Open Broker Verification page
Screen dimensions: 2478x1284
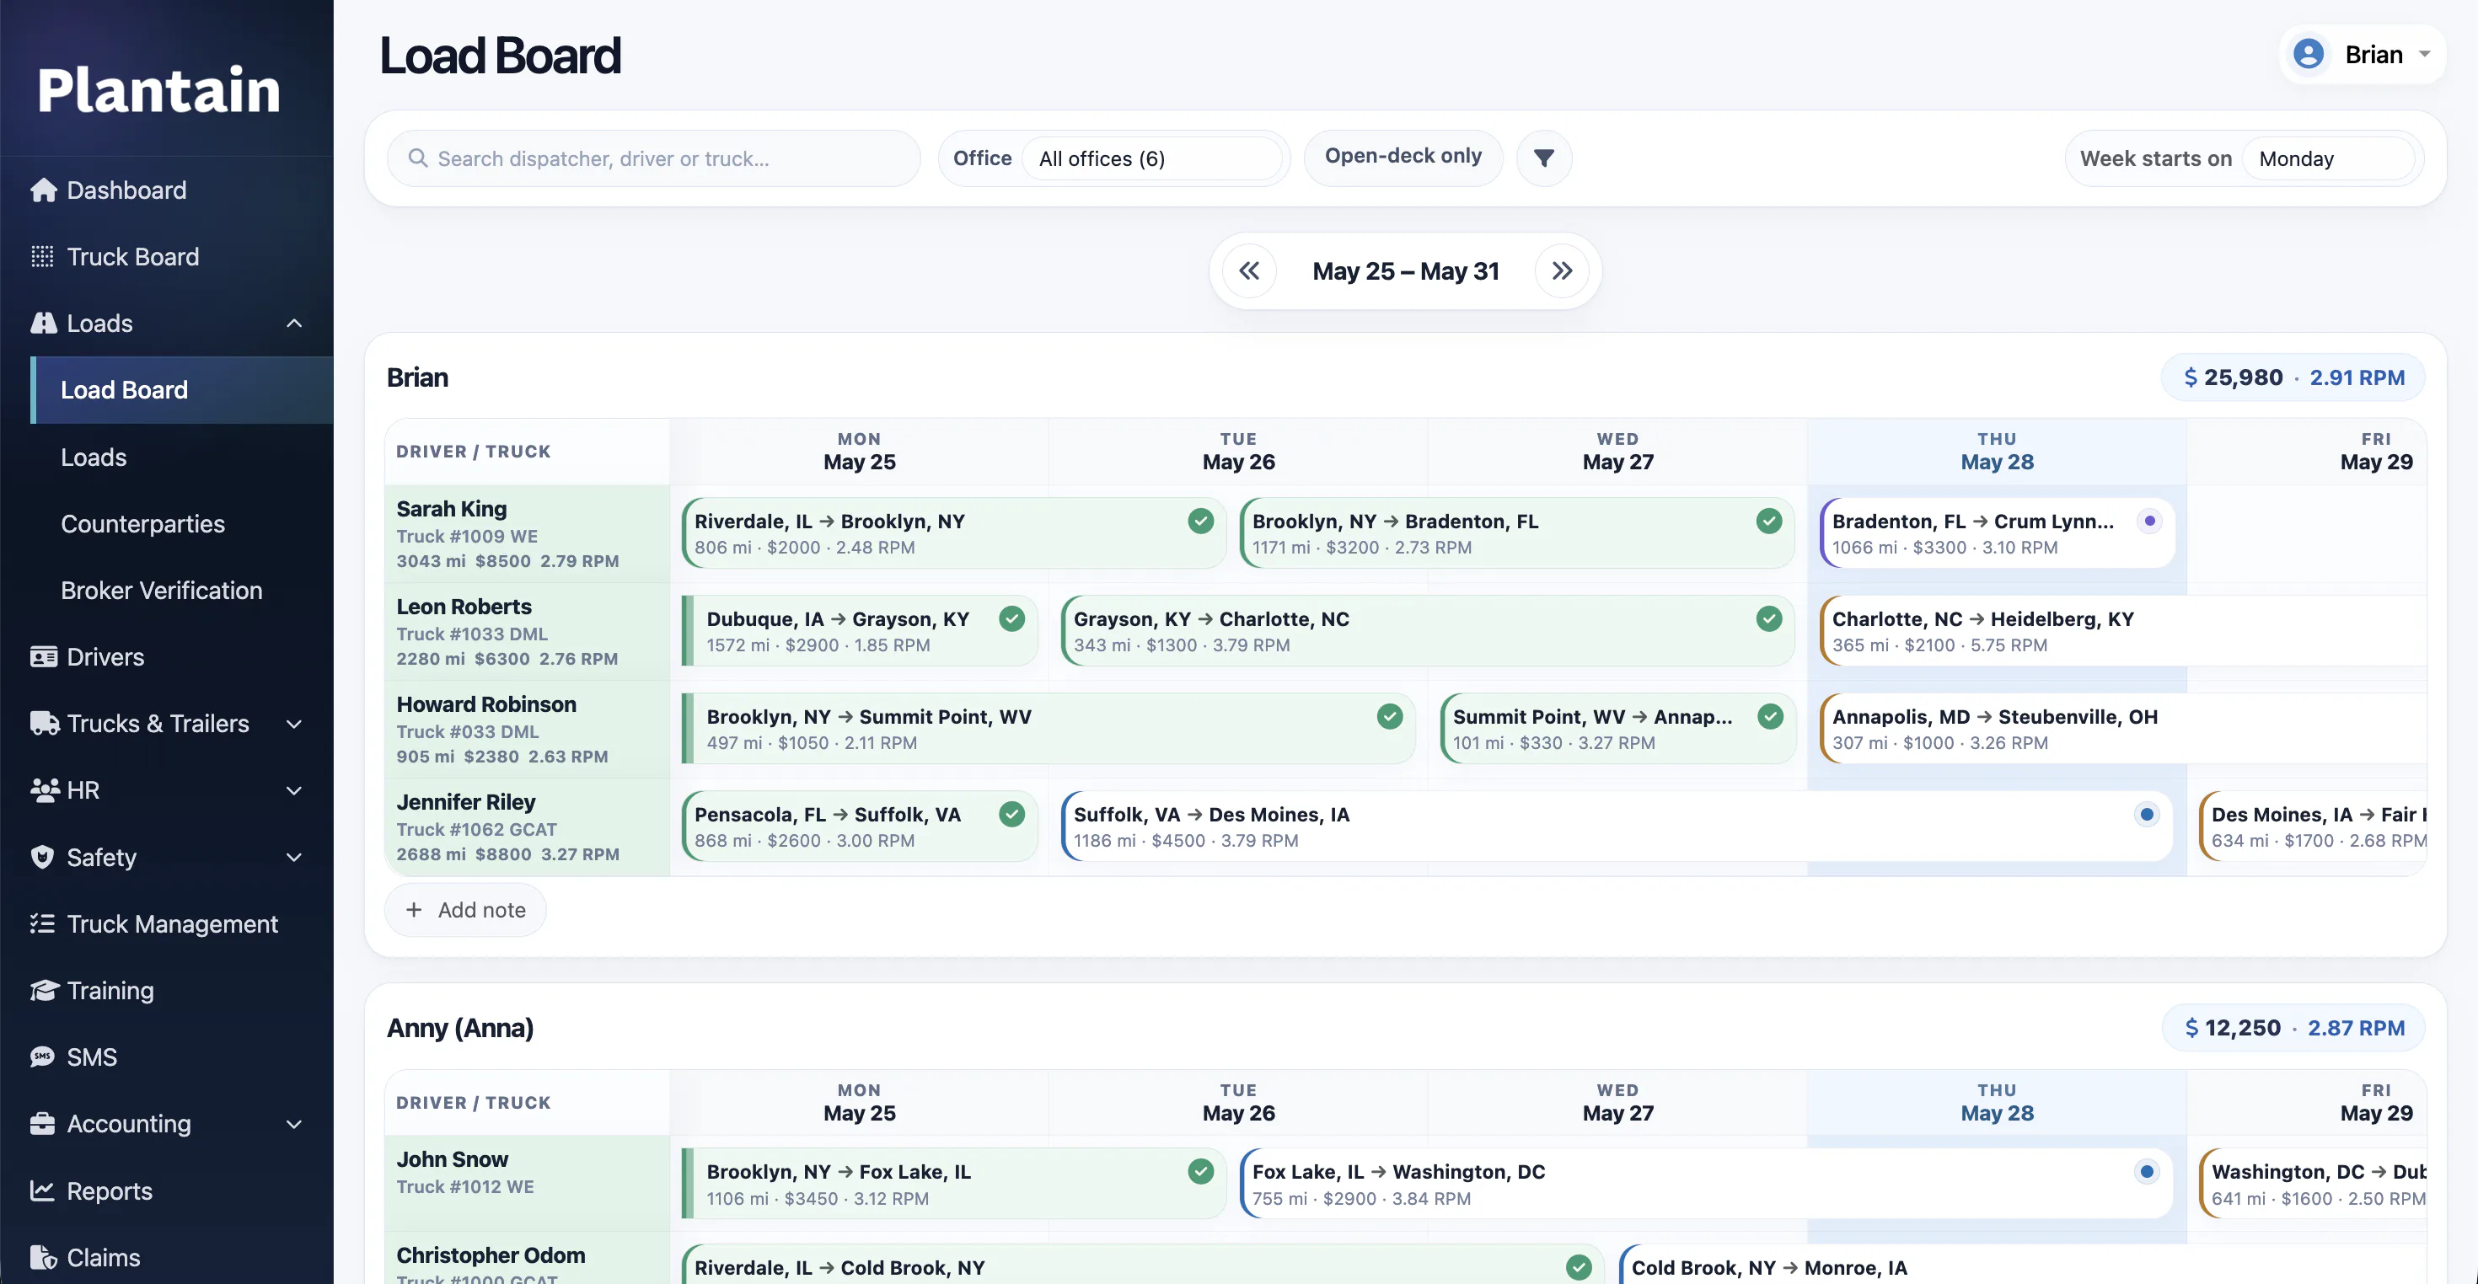tap(162, 591)
